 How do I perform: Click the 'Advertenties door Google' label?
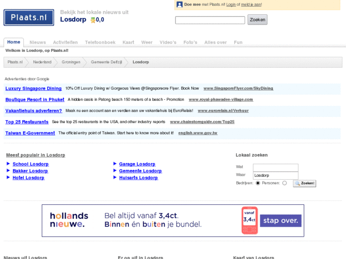pyautogui.click(x=27, y=79)
